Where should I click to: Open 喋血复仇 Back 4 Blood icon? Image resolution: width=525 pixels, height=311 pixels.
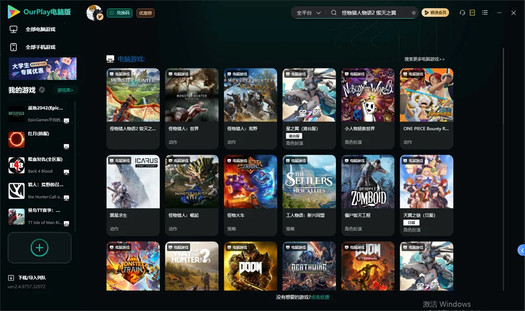point(16,165)
